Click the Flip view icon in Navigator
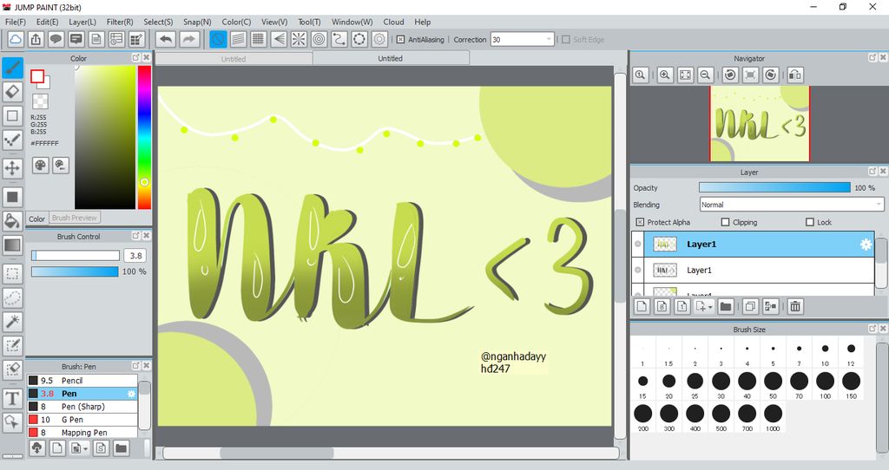The image size is (889, 470). (x=795, y=75)
